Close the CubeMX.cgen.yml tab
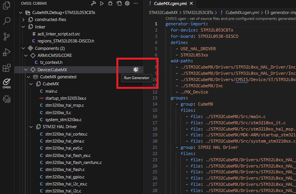The image size is (296, 194). [191, 4]
